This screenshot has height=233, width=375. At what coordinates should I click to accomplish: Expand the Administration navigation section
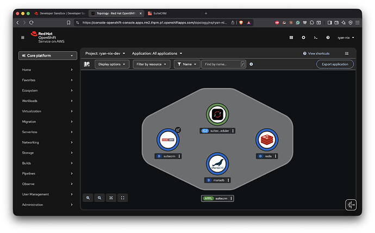pyautogui.click(x=47, y=205)
